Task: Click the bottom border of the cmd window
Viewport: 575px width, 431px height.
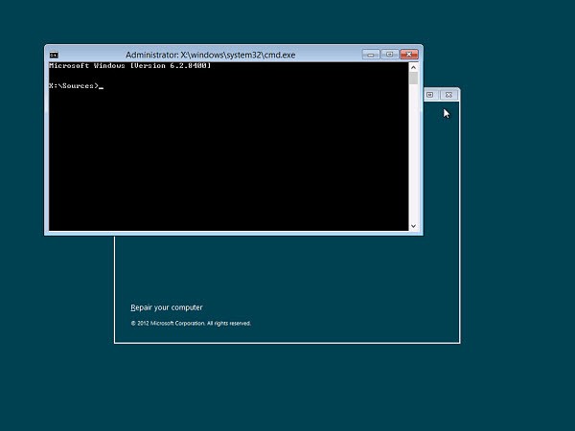Action: (x=230, y=234)
